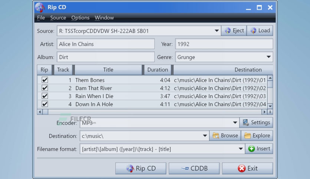Look up disc info with CDDB button
This screenshot has width=310, height=179.
point(194,168)
